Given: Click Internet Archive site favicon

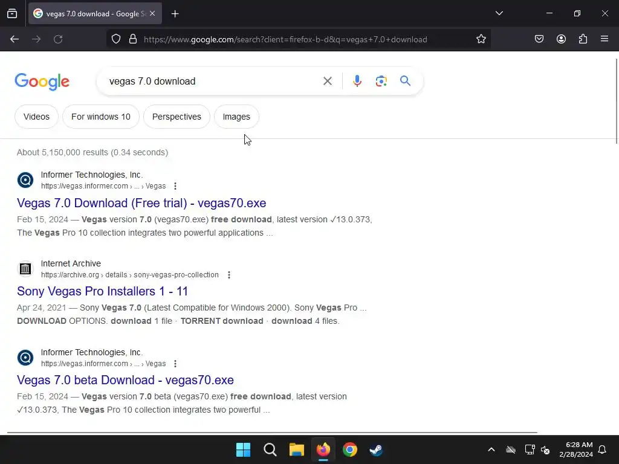Looking at the screenshot, I should [x=25, y=269].
